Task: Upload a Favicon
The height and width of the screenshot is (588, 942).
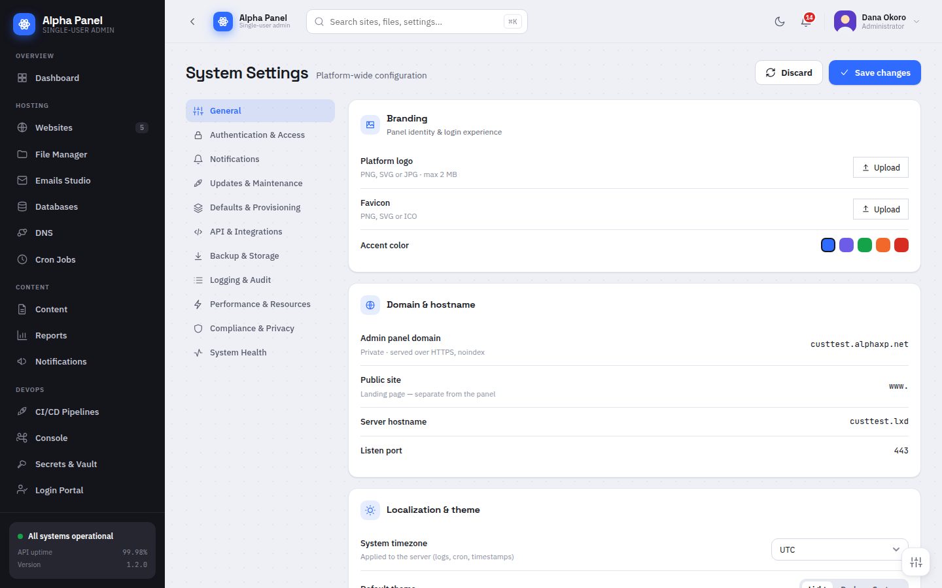Action: click(881, 209)
